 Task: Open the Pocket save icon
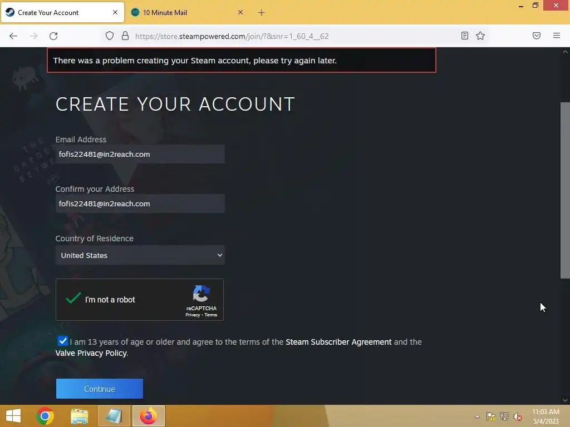click(x=536, y=36)
